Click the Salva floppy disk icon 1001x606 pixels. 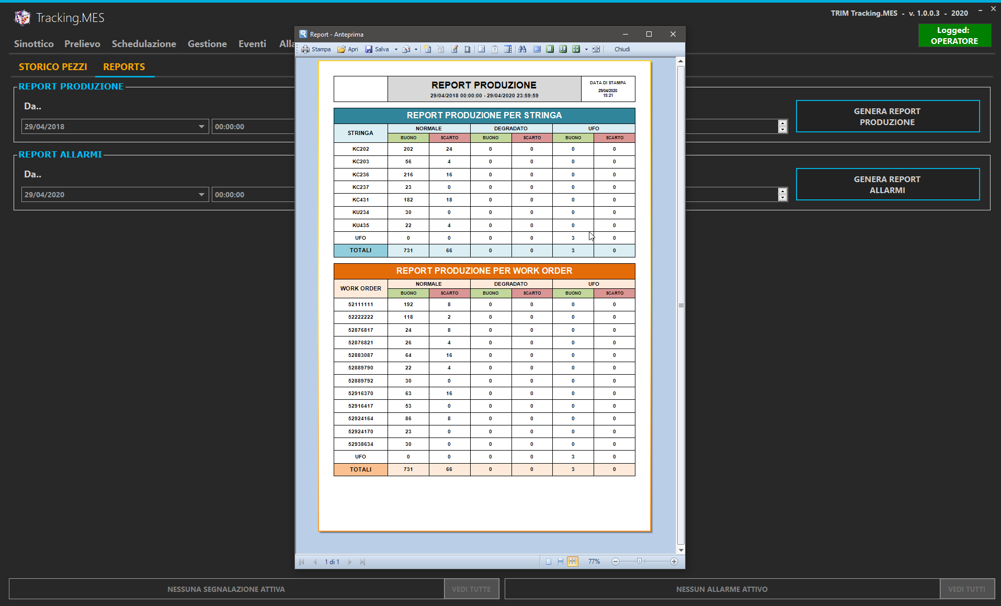point(369,49)
